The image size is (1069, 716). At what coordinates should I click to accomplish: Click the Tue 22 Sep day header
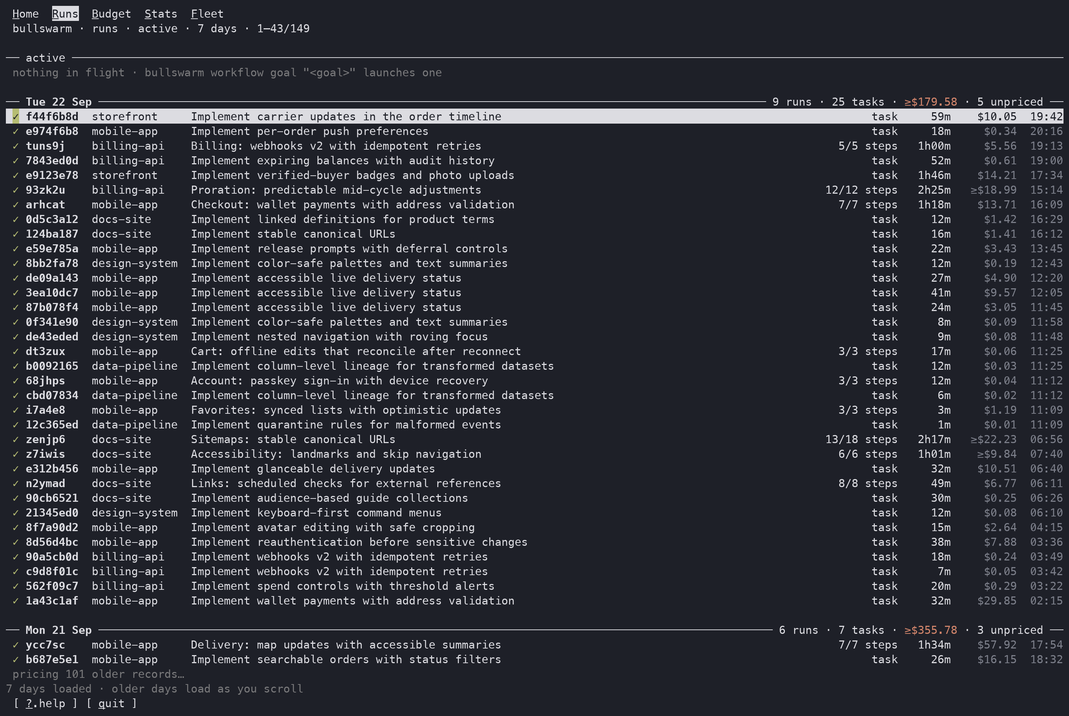[58, 102]
